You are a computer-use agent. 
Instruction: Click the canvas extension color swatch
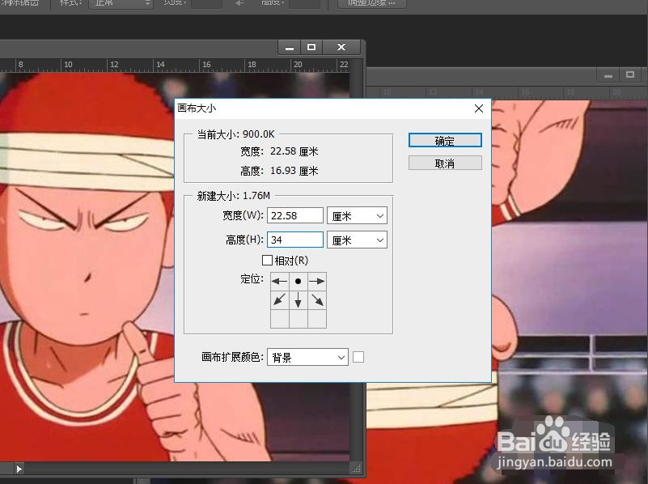[358, 357]
